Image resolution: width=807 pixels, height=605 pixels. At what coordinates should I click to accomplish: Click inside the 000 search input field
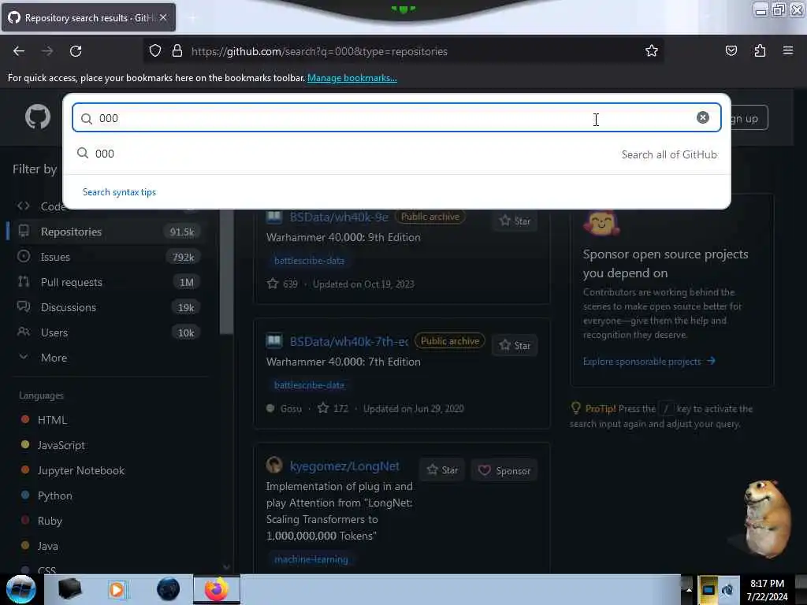(x=396, y=118)
